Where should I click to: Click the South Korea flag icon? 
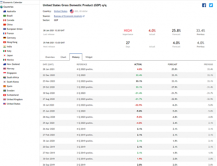point(5,82)
